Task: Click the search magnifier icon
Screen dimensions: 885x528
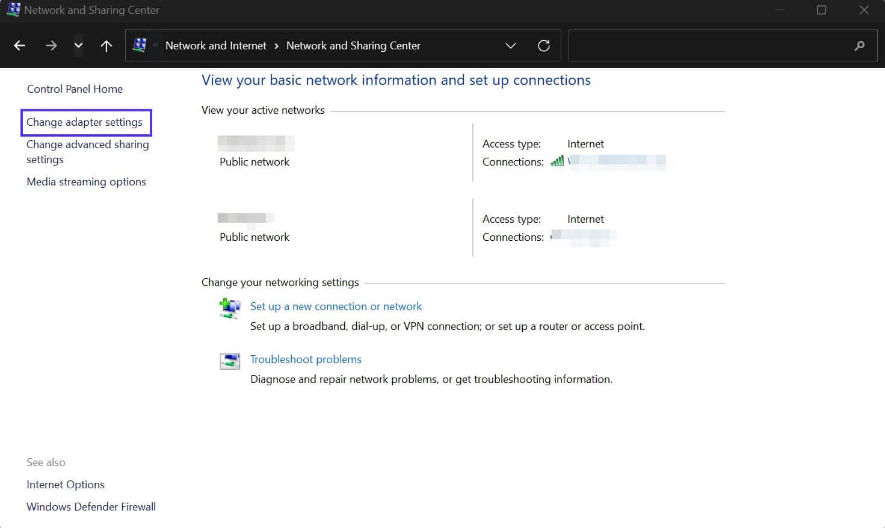Action: (859, 45)
